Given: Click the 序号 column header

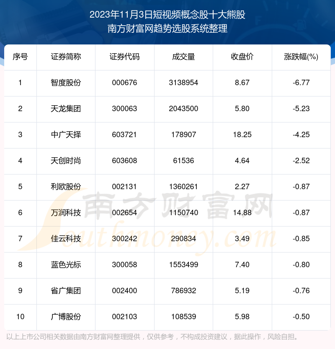Looking at the screenshot, I should tap(20, 57).
